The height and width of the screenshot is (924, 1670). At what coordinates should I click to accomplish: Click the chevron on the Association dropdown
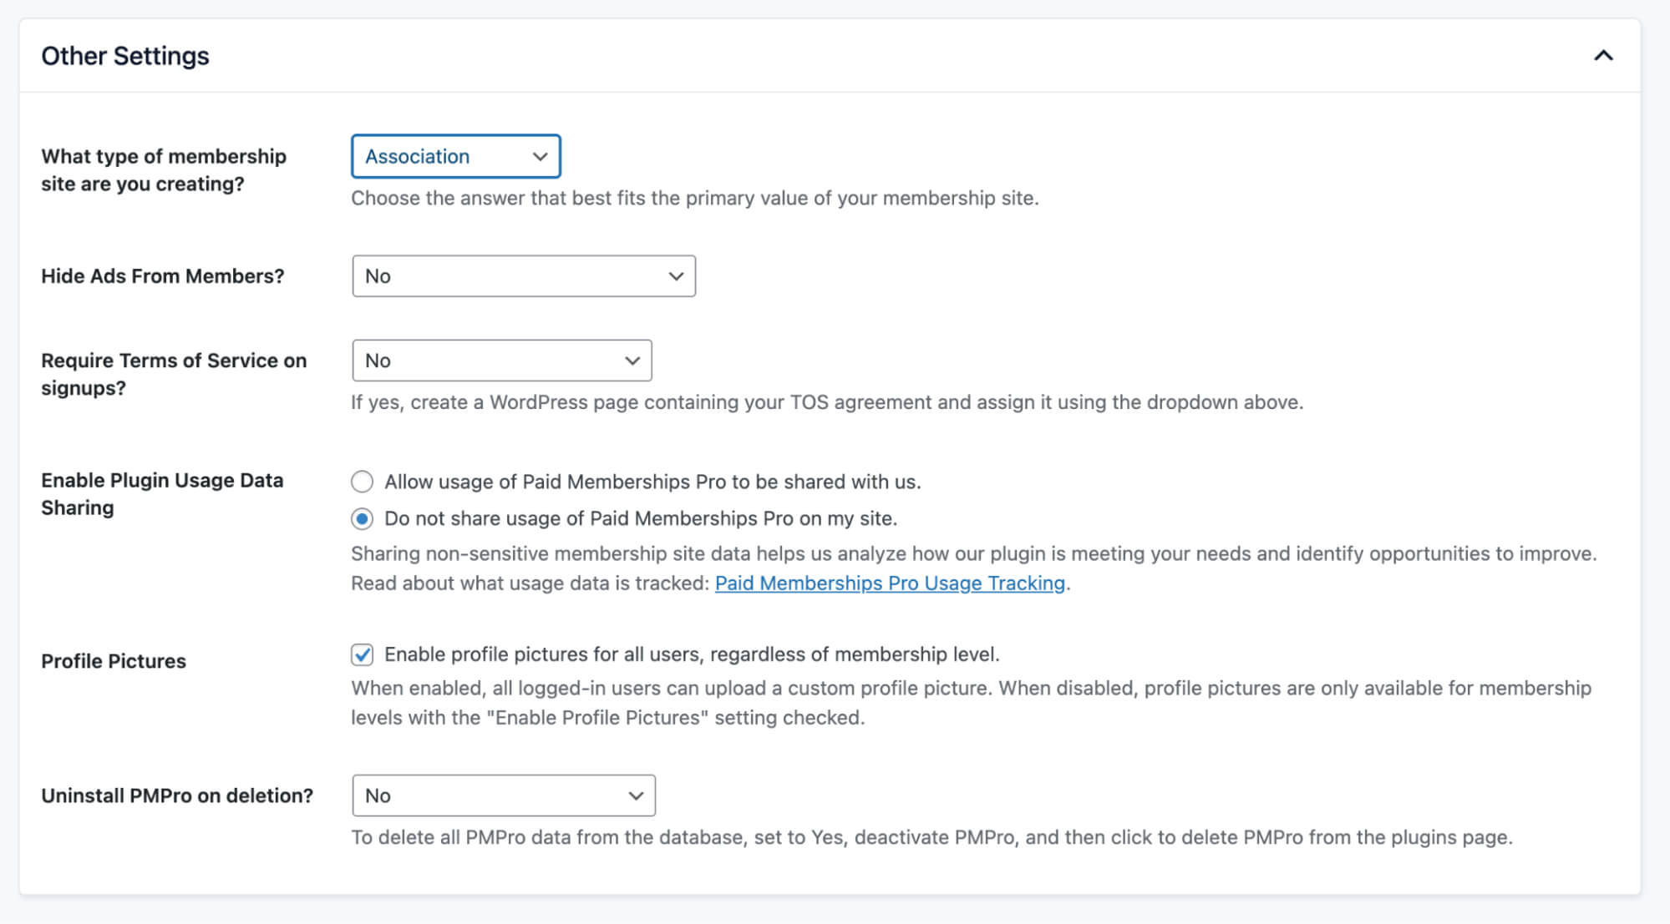tap(539, 156)
